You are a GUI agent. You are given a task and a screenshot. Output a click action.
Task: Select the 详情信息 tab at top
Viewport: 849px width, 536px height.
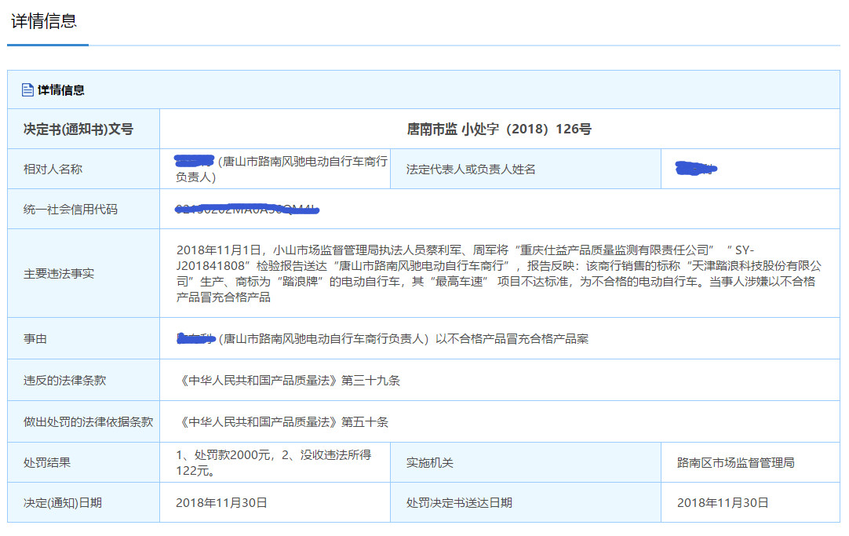coord(44,21)
